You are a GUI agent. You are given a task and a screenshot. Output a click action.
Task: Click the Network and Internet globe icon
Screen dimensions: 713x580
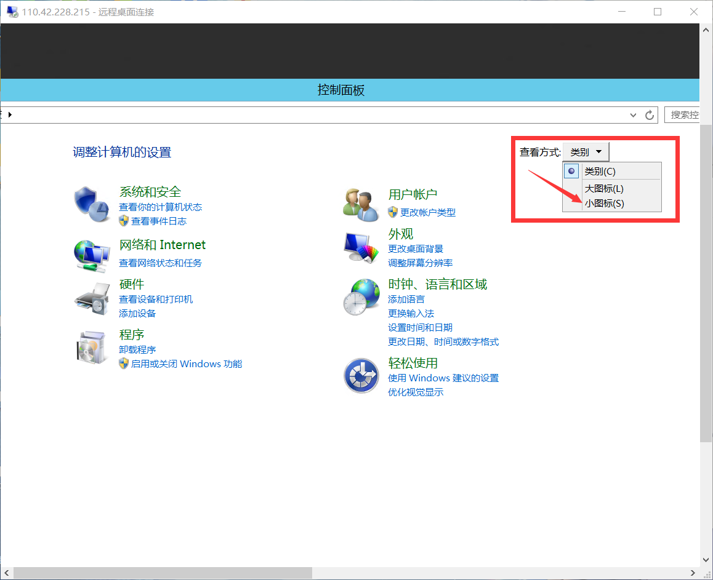(92, 253)
